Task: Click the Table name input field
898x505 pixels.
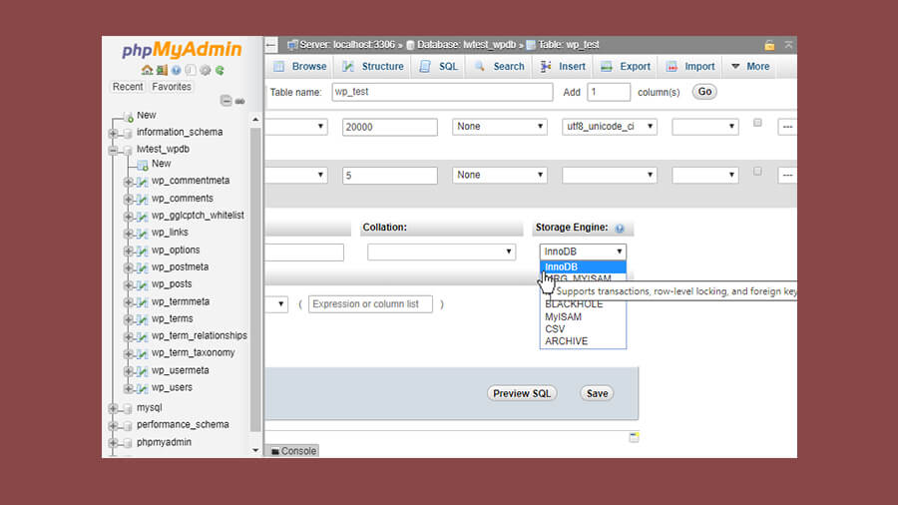Action: [x=442, y=92]
